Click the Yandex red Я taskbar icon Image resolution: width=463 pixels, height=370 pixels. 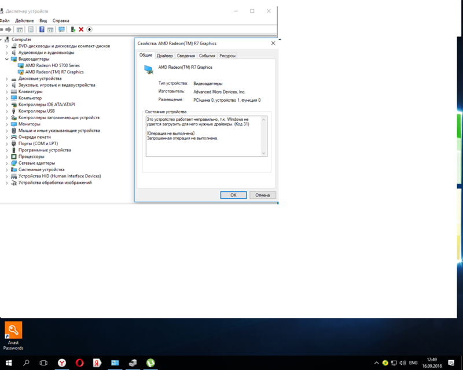click(x=97, y=362)
